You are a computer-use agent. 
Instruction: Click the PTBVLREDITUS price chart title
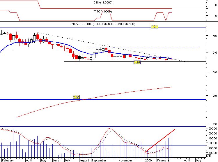coord(103,24)
